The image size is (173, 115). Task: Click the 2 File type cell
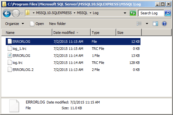(96, 70)
